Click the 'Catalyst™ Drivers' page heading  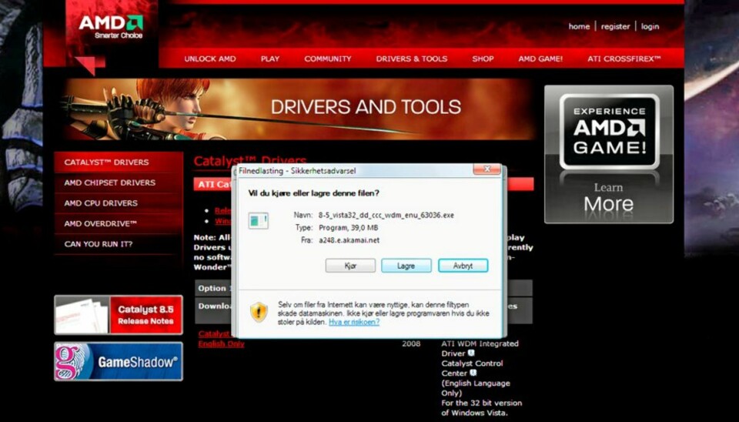(249, 161)
